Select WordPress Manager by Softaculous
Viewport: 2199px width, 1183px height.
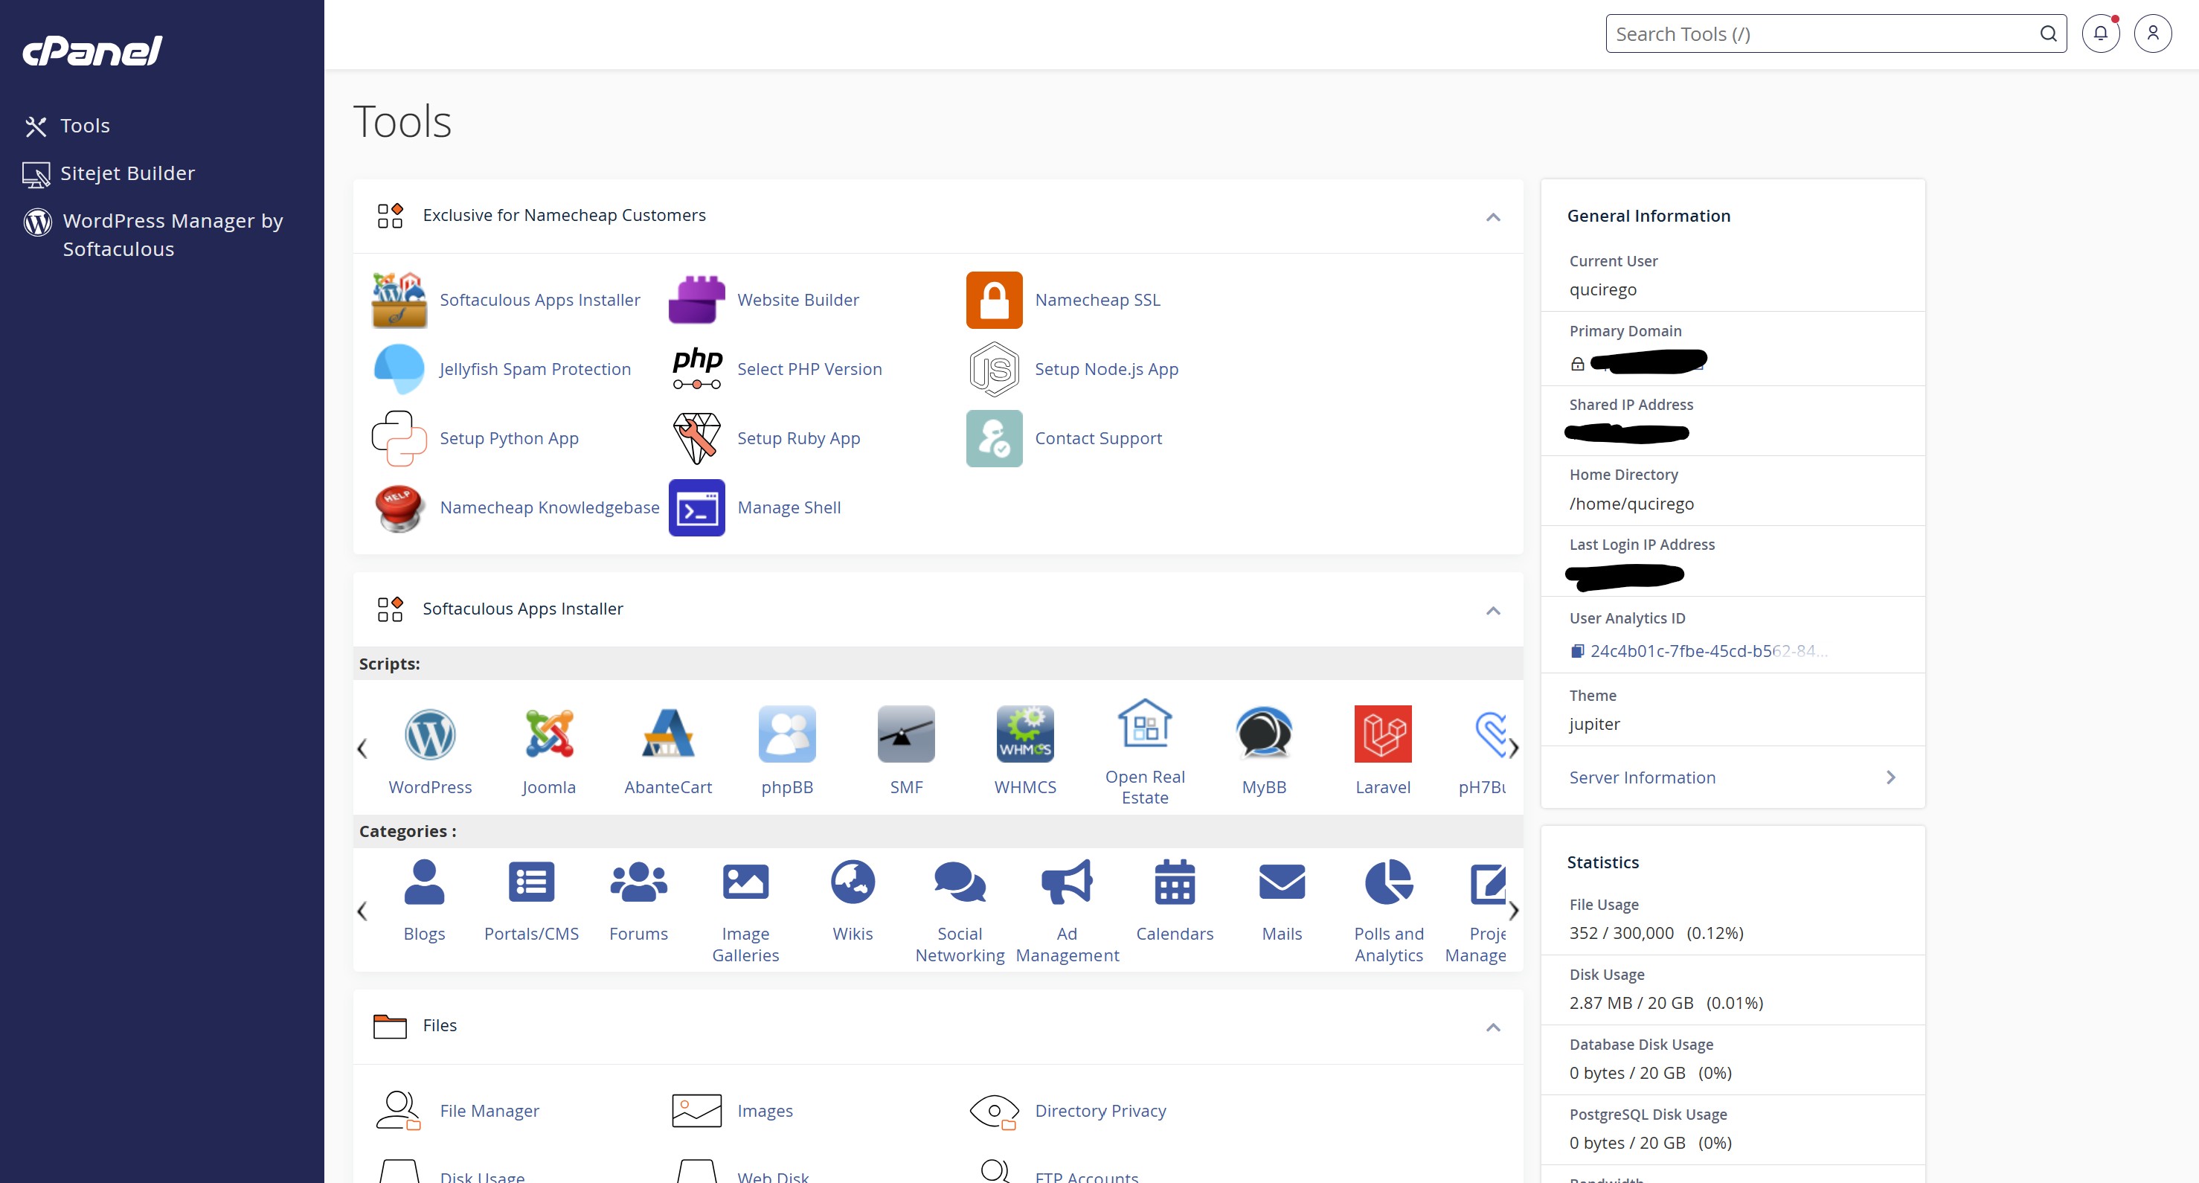(171, 234)
